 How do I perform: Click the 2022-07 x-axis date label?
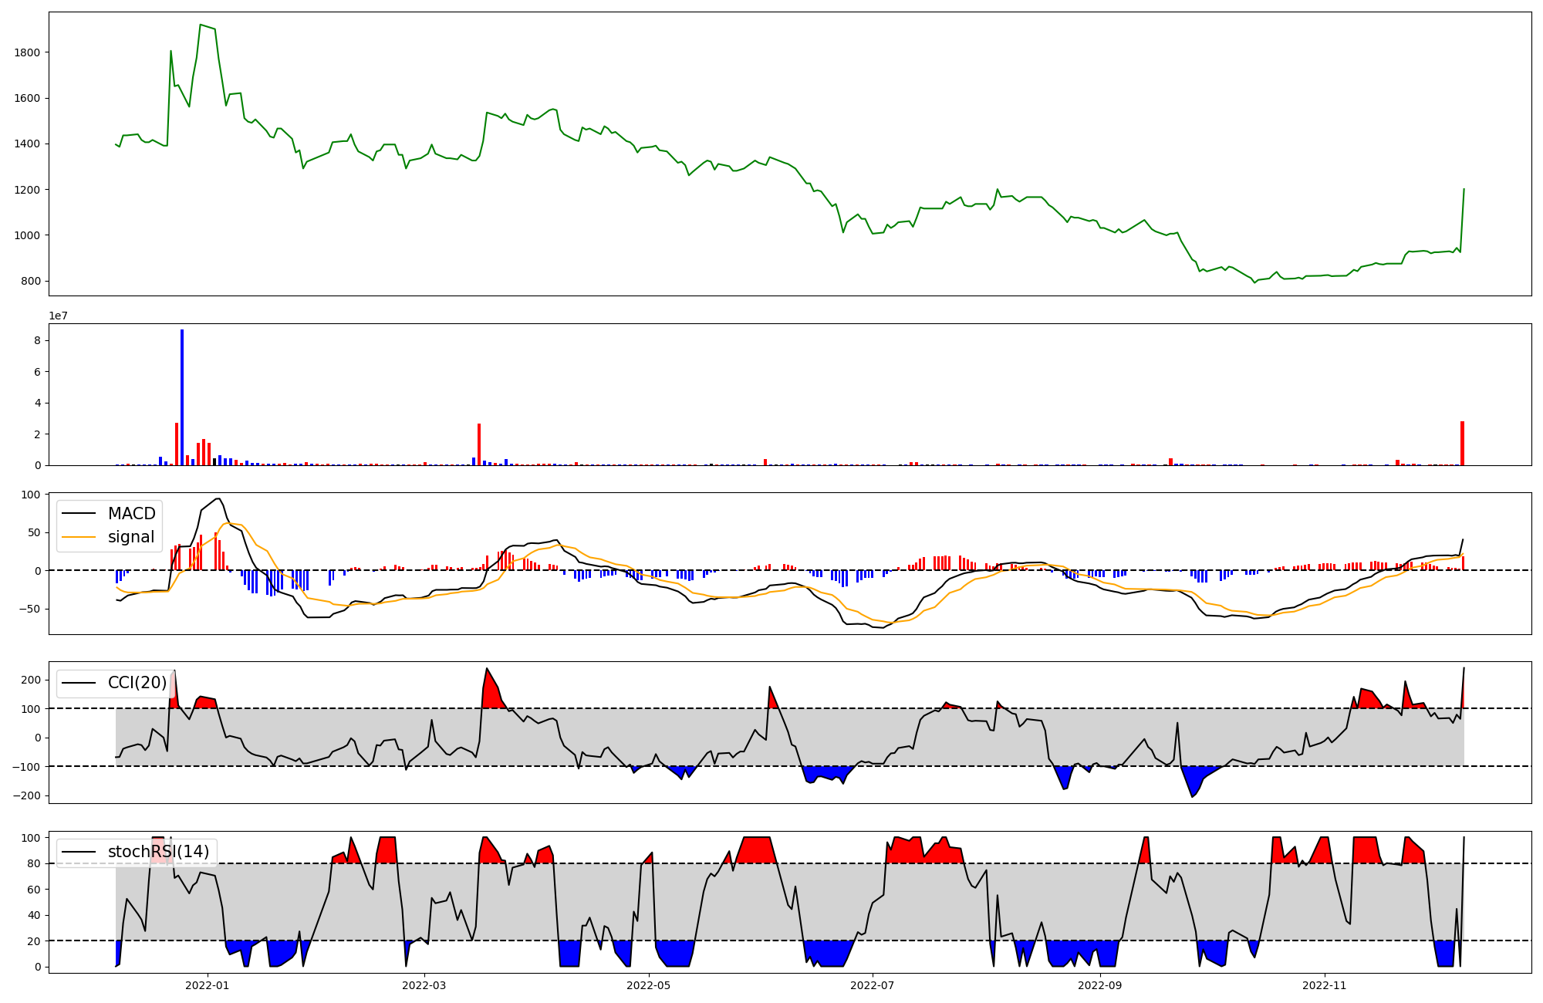click(873, 985)
